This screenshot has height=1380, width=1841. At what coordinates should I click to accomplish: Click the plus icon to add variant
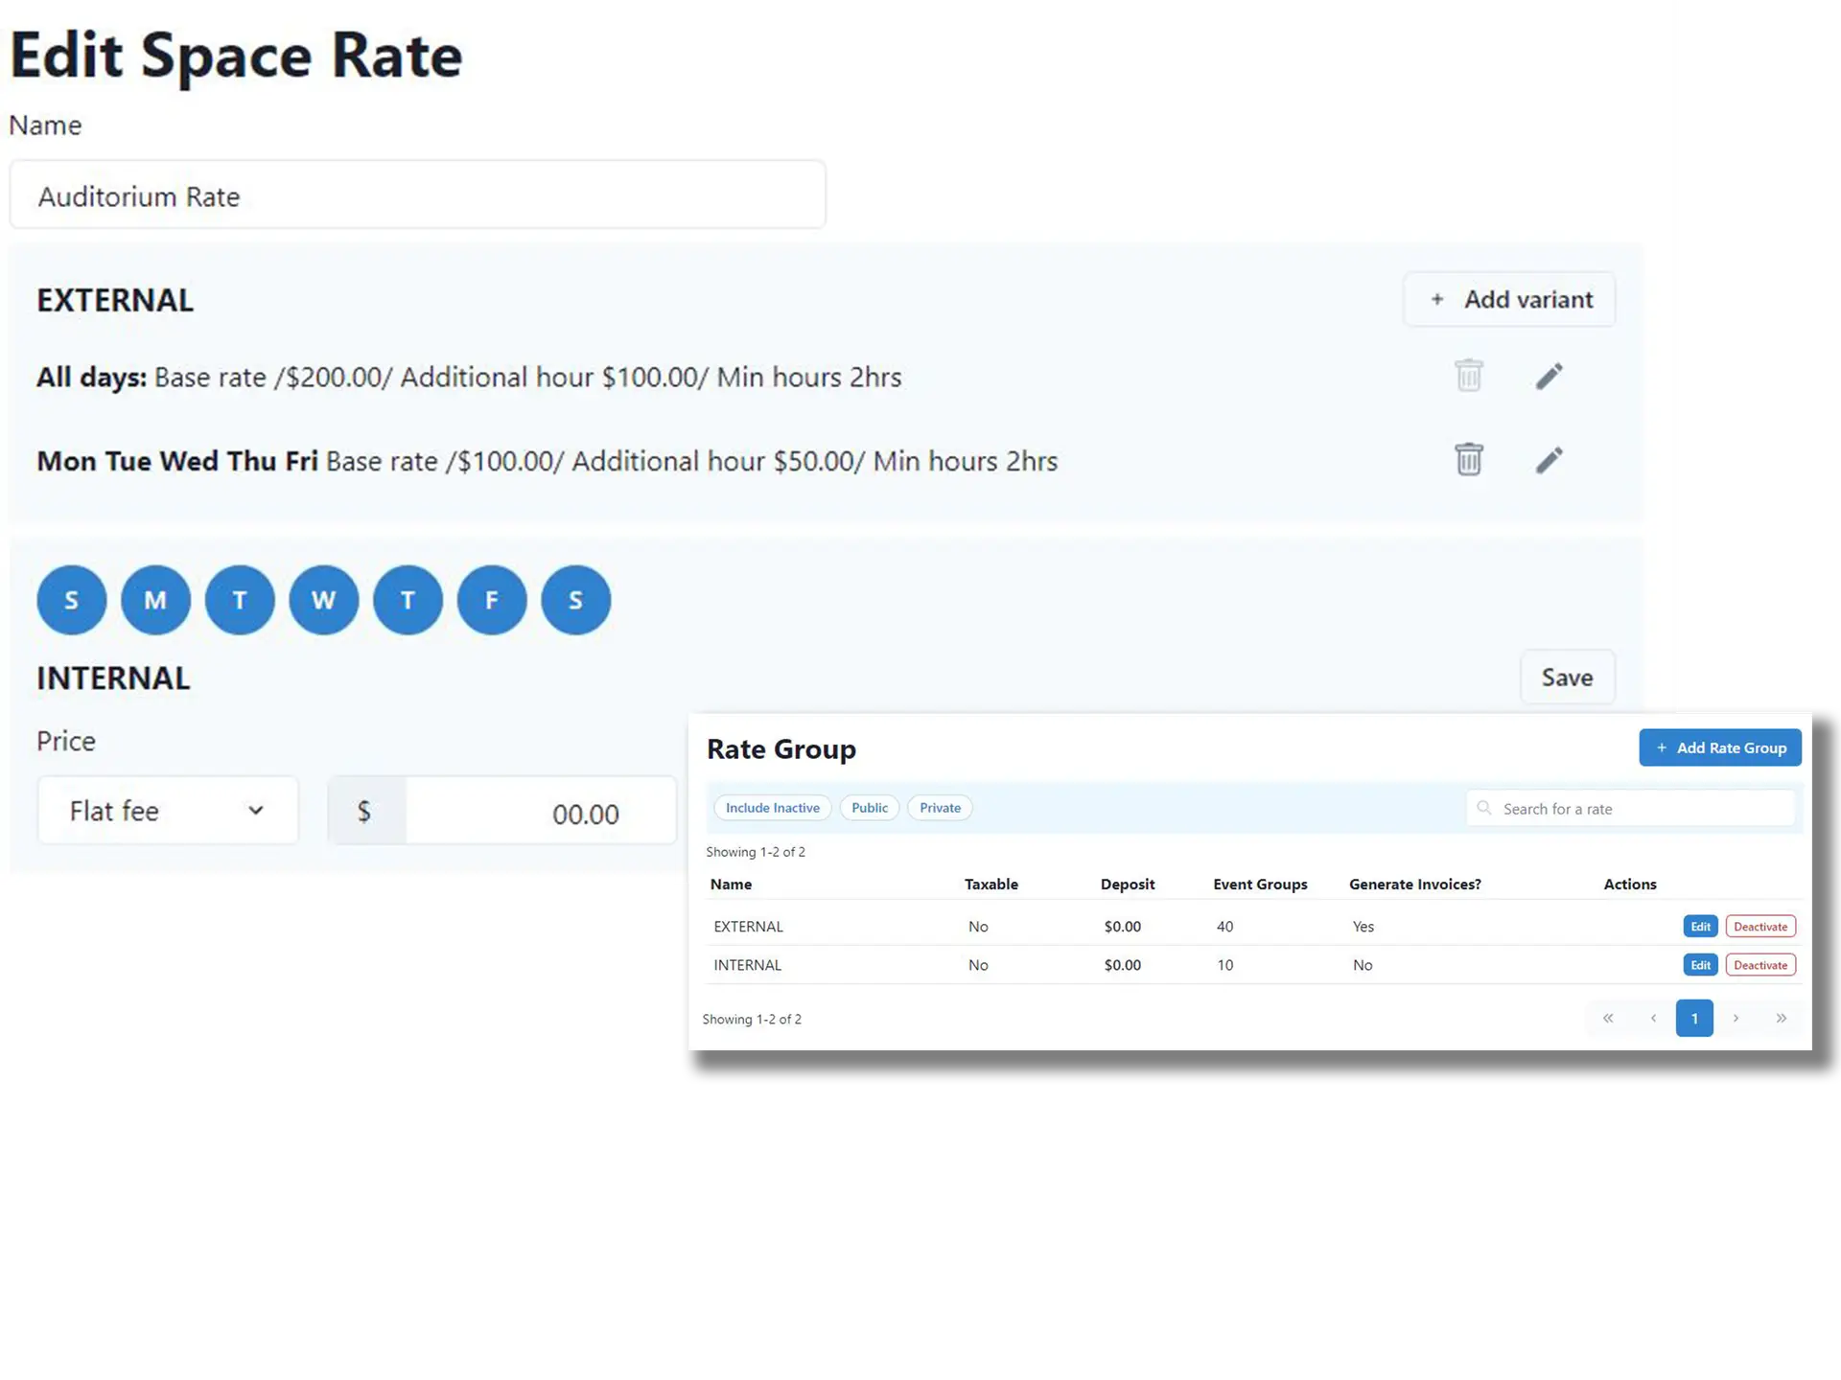click(1438, 299)
